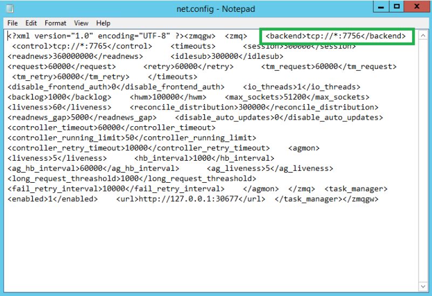The width and height of the screenshot is (432, 296).
Task: Click the controller_retry_timeout 10000 entry
Action: (139, 148)
